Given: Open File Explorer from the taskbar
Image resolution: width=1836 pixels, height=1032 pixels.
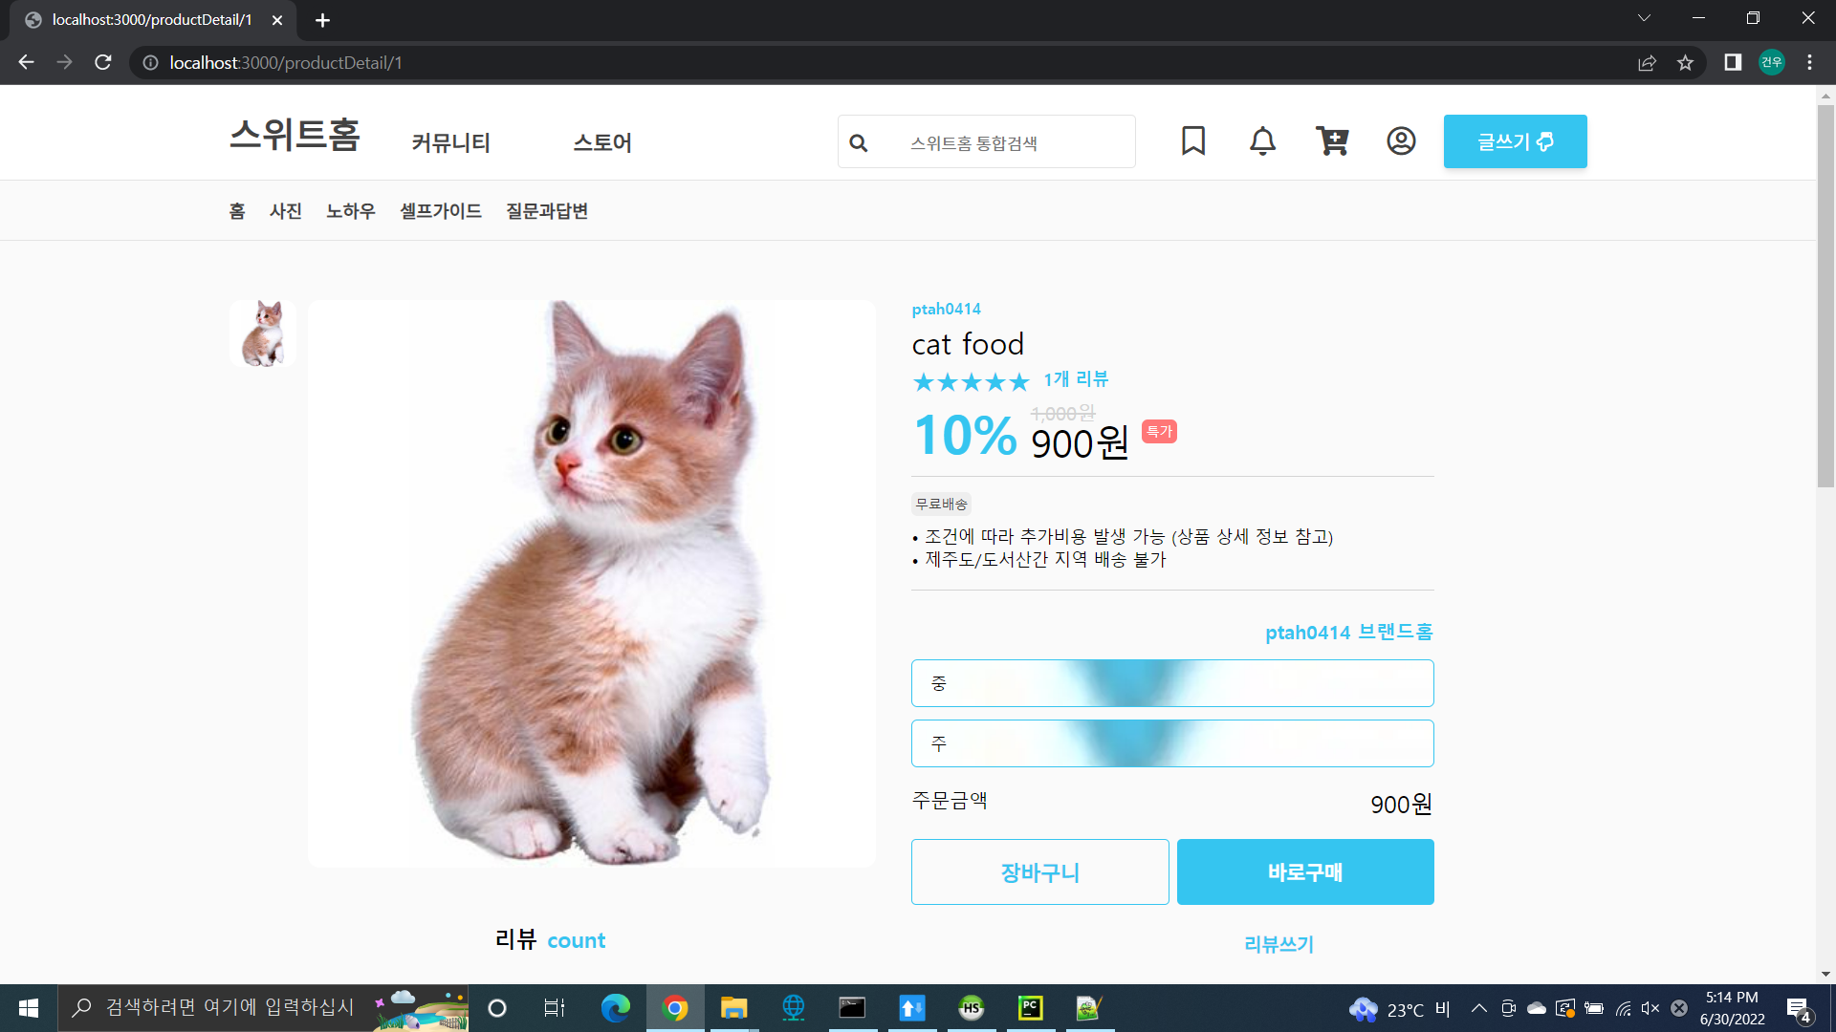Looking at the screenshot, I should [732, 1008].
